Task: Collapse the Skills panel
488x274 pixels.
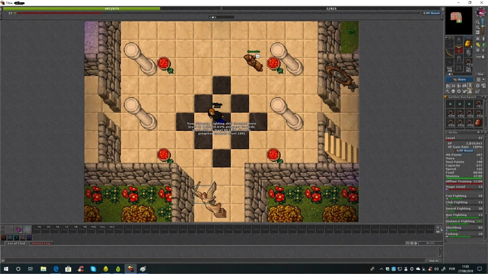Action: (x=482, y=132)
